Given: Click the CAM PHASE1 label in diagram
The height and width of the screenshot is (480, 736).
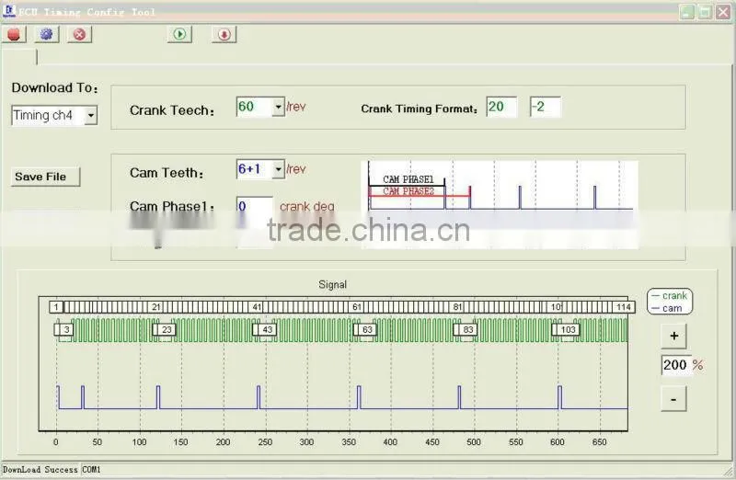Looking at the screenshot, I should pyautogui.click(x=408, y=179).
